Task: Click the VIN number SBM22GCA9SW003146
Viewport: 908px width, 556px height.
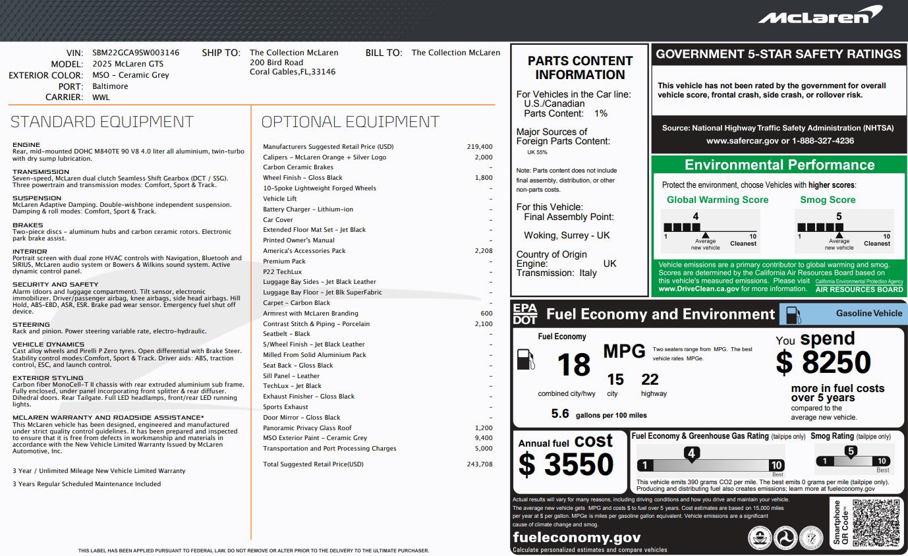Action: pos(135,53)
